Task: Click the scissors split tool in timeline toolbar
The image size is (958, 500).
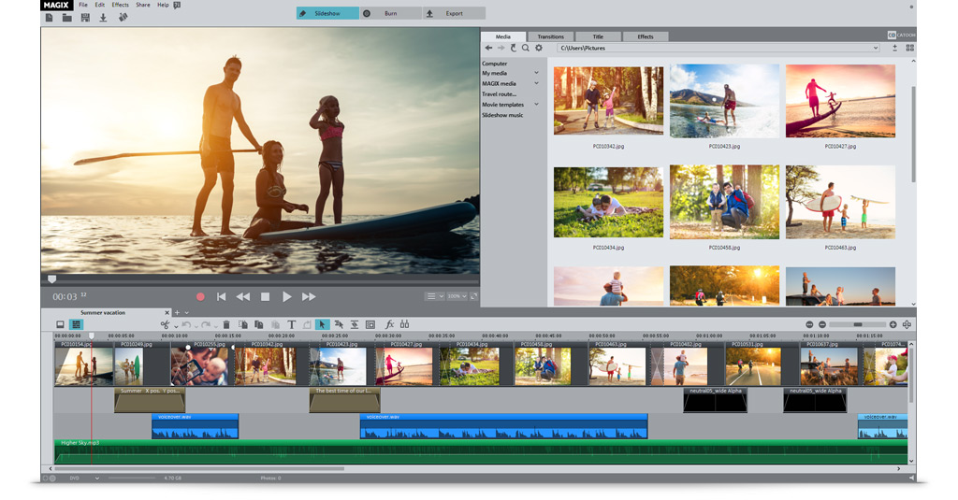Action: (165, 324)
